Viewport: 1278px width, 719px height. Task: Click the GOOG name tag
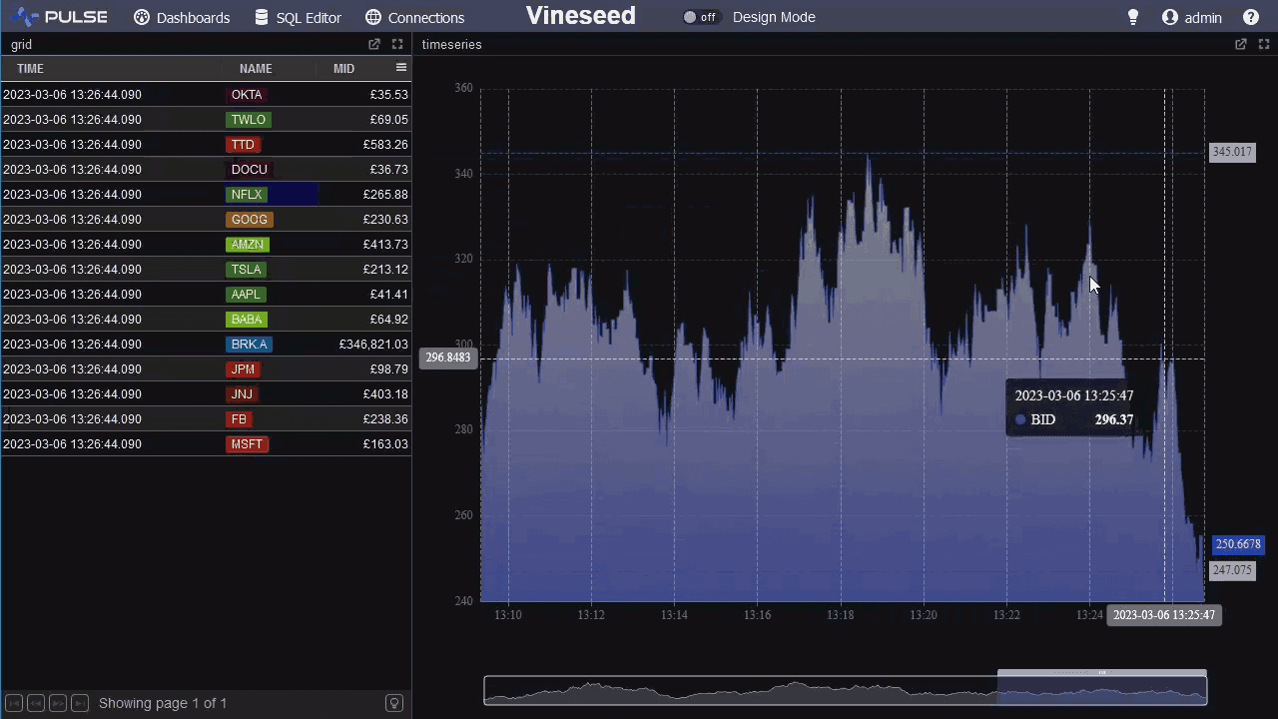(x=250, y=220)
